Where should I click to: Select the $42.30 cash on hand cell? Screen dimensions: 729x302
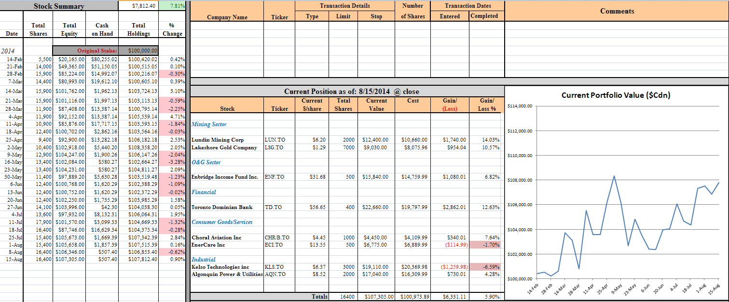click(x=102, y=207)
